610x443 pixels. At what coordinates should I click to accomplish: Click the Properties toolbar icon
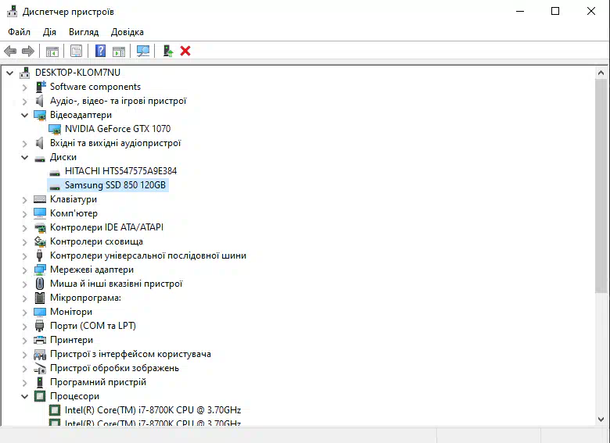pos(76,51)
